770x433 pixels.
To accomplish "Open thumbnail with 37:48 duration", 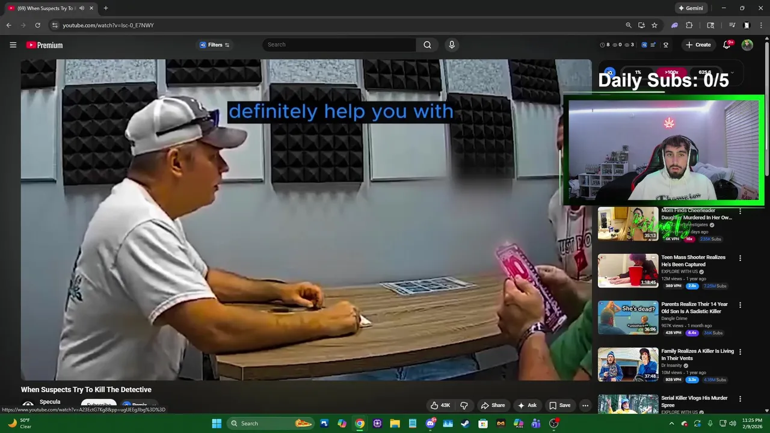I will 628,364.
